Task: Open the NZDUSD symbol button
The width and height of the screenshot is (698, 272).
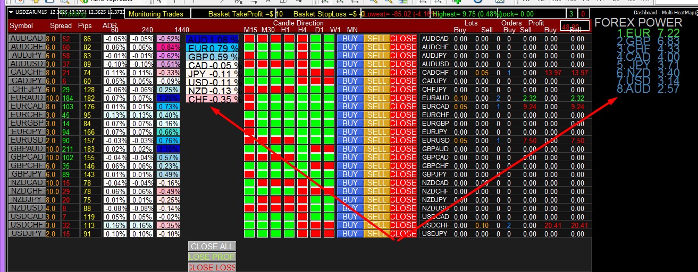Action: [x=27, y=208]
